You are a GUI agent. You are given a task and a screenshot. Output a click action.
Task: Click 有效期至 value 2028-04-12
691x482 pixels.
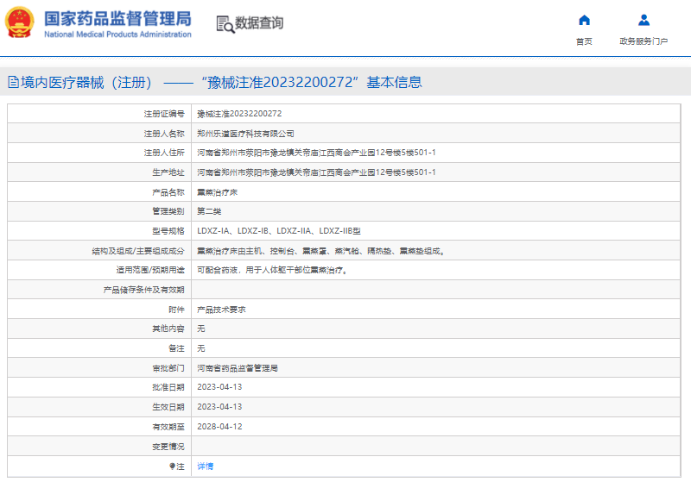[219, 427]
